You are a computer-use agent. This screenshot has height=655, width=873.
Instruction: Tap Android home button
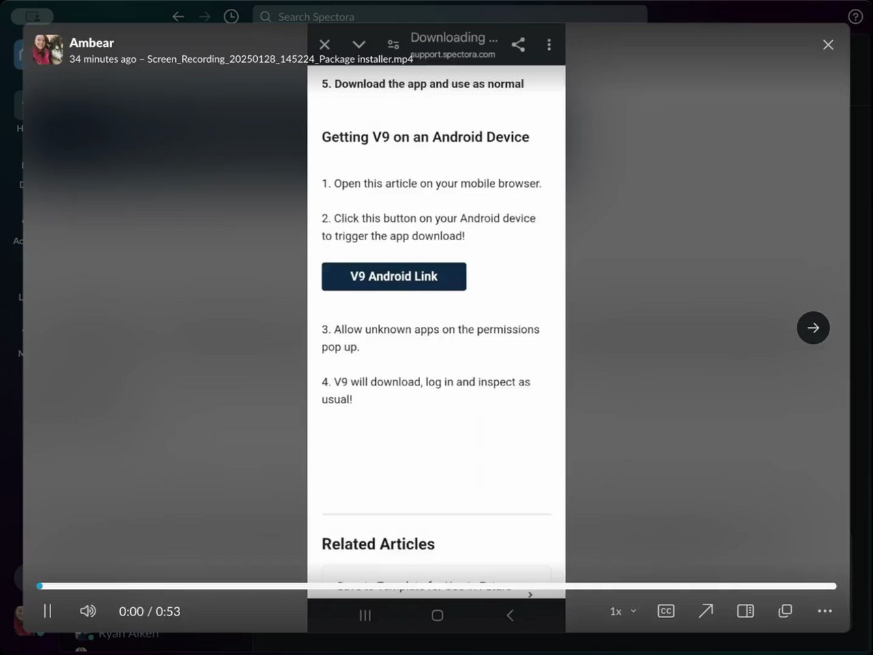click(437, 615)
